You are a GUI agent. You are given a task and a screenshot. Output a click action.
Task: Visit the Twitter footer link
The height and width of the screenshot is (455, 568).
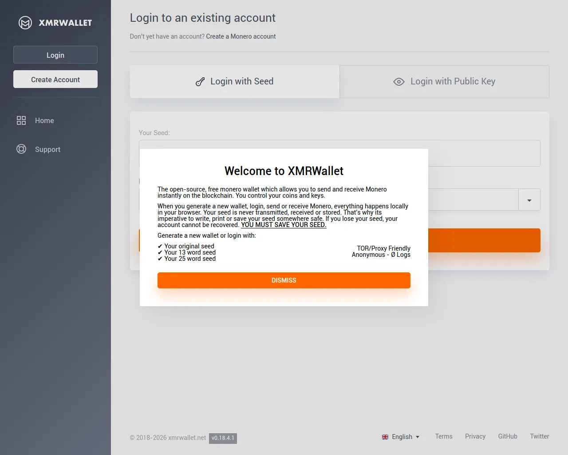(x=540, y=436)
